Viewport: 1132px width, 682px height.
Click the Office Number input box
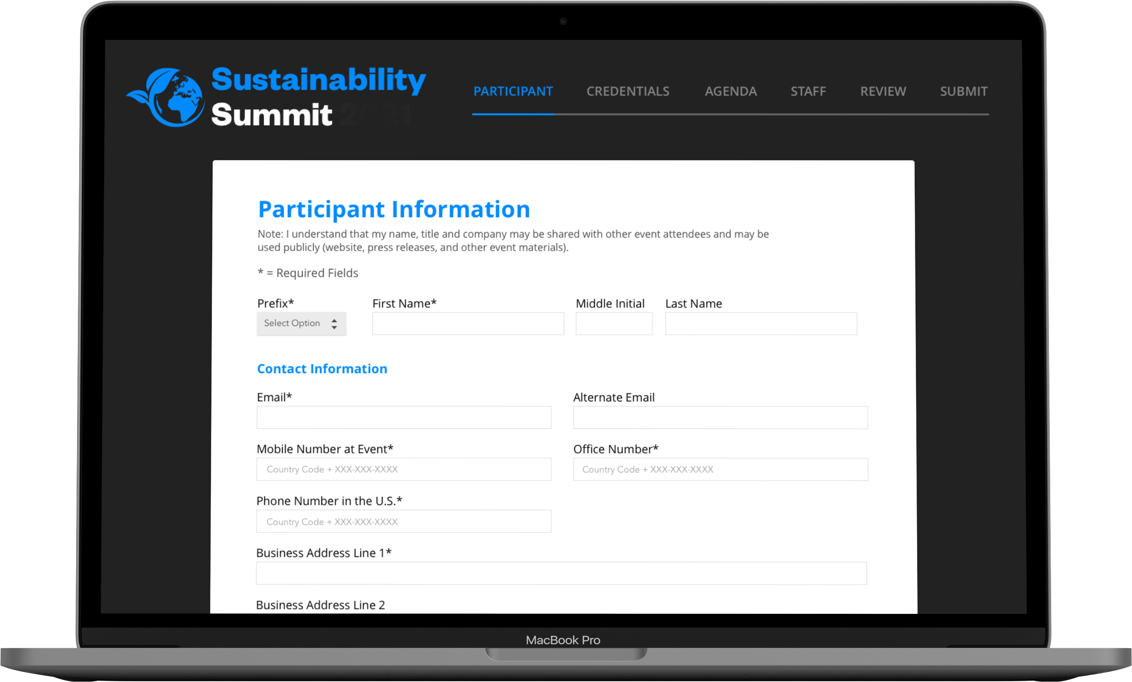[720, 469]
